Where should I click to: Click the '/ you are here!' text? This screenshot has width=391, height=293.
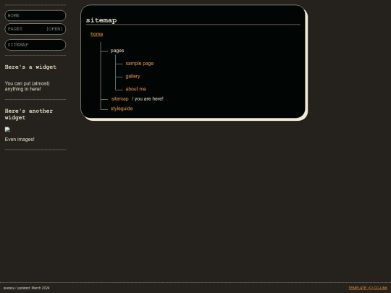[x=148, y=99]
